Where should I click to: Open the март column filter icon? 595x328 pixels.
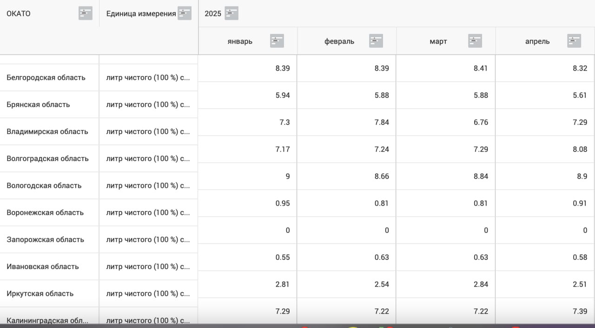click(475, 41)
